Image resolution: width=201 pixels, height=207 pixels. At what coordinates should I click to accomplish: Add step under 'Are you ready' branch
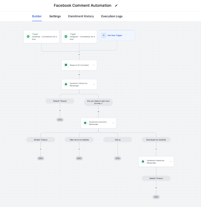98,112
